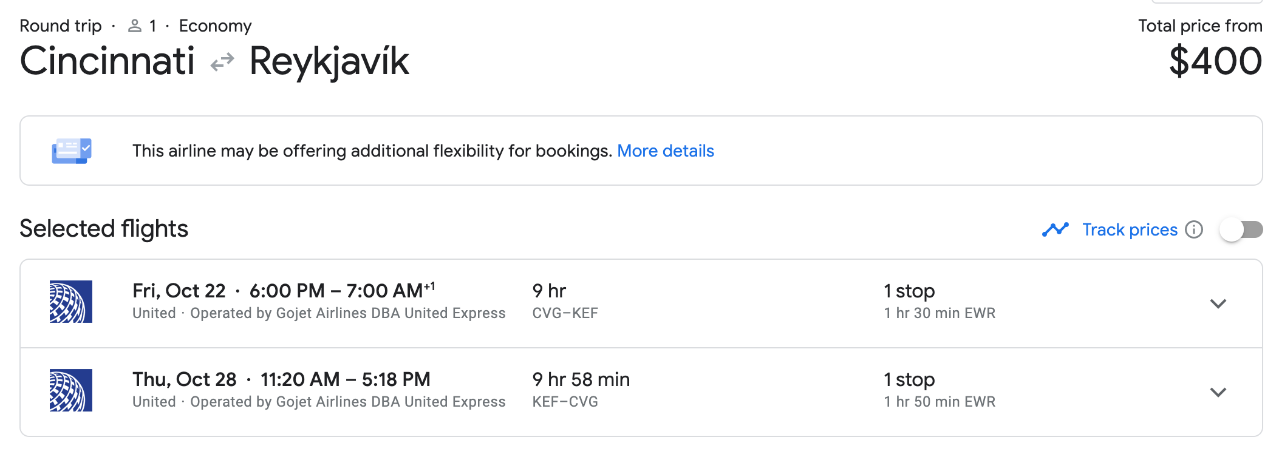Viewport: 1279px width, 454px height.
Task: Click the United logo on the Oct 22 flight
Action: click(71, 302)
